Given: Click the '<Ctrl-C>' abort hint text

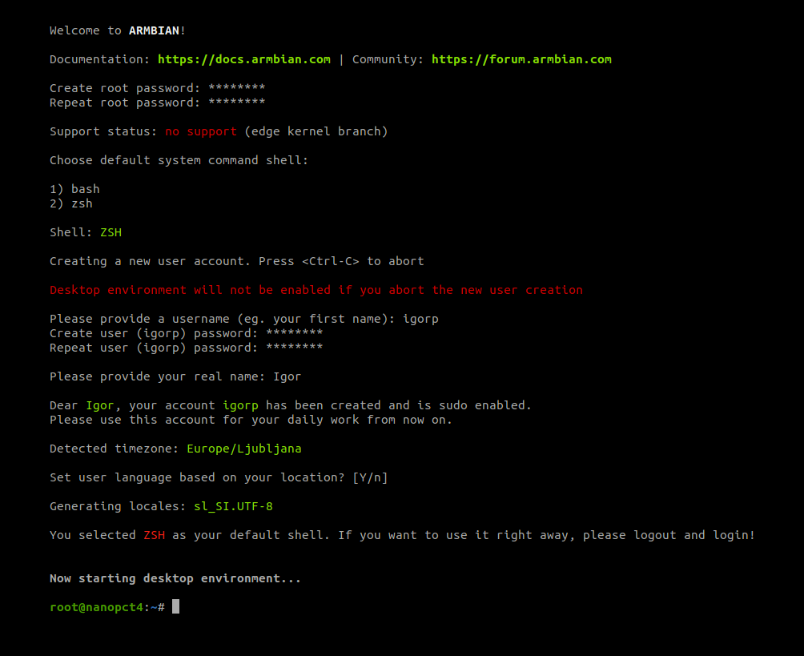Looking at the screenshot, I should [x=331, y=262].
